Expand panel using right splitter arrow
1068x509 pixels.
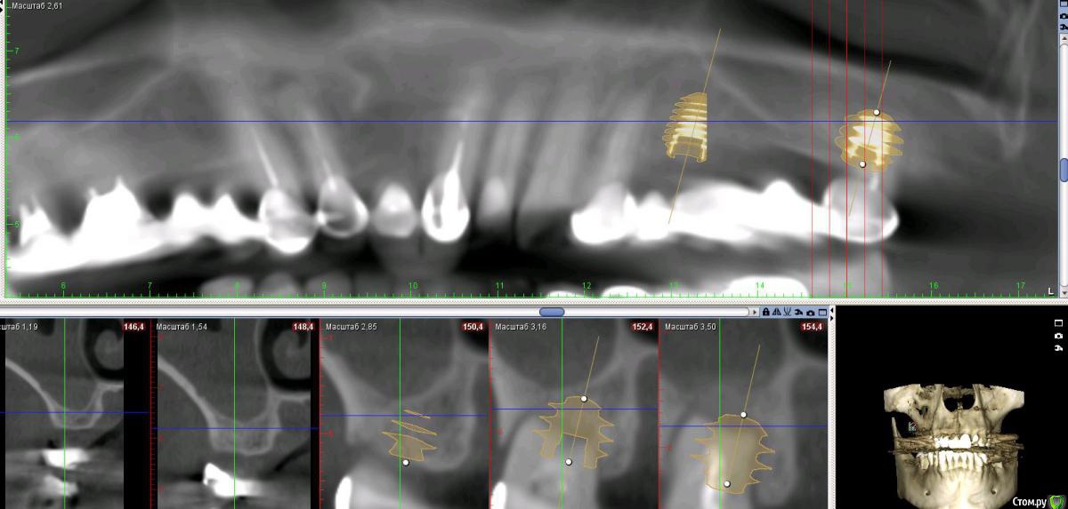(832, 316)
